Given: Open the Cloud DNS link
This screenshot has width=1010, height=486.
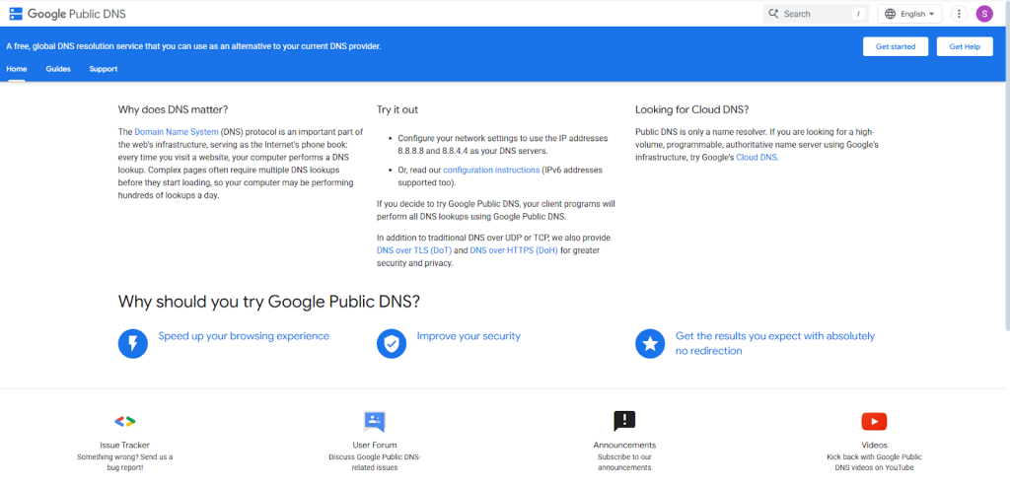Looking at the screenshot, I should 757,157.
